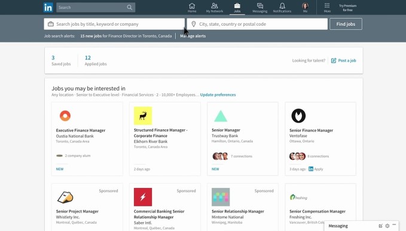This screenshot has height=231, width=406.
Task: Open the Senior Project Manager job title
Action: [77, 211]
